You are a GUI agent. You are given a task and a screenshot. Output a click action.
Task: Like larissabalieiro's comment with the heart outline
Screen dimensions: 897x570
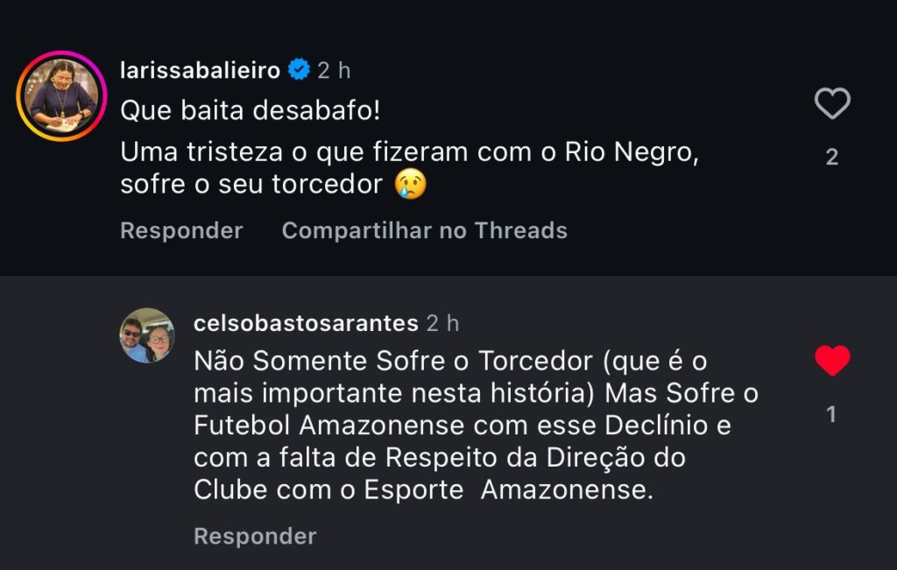831,104
